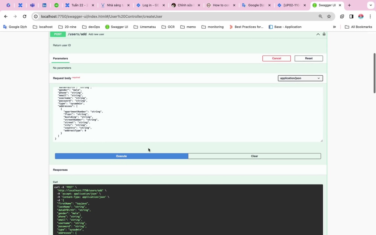Open the memo bookmarks folder
Viewport: 376px width, 235px height.
(x=188, y=27)
